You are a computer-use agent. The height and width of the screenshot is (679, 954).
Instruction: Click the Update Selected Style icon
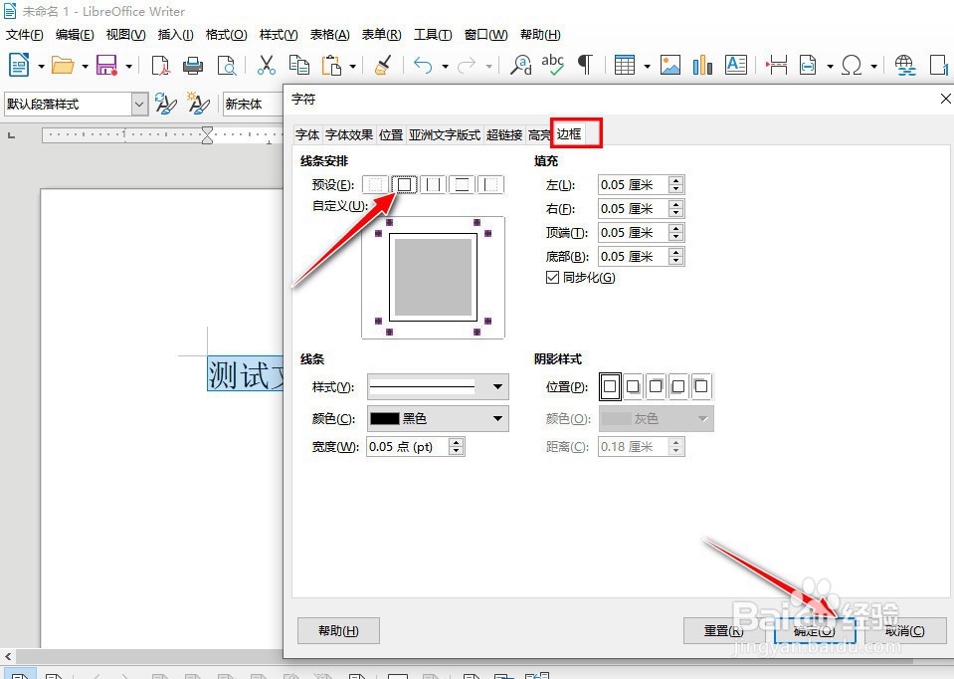click(x=165, y=105)
